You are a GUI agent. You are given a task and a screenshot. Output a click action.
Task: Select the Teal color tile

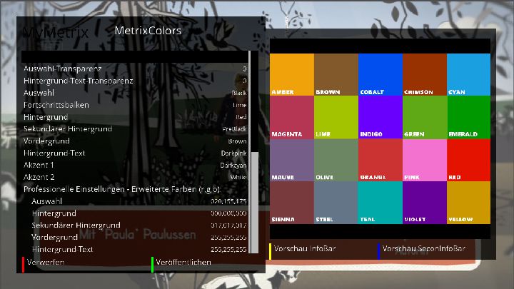380,202
